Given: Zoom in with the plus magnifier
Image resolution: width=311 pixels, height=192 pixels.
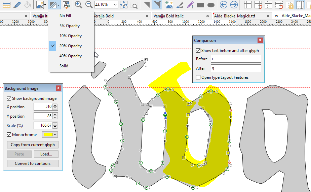Looking at the screenshot, I should point(79,5).
